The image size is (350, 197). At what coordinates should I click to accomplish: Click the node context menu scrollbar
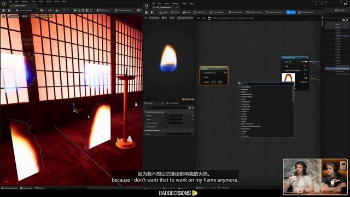[x=293, y=95]
